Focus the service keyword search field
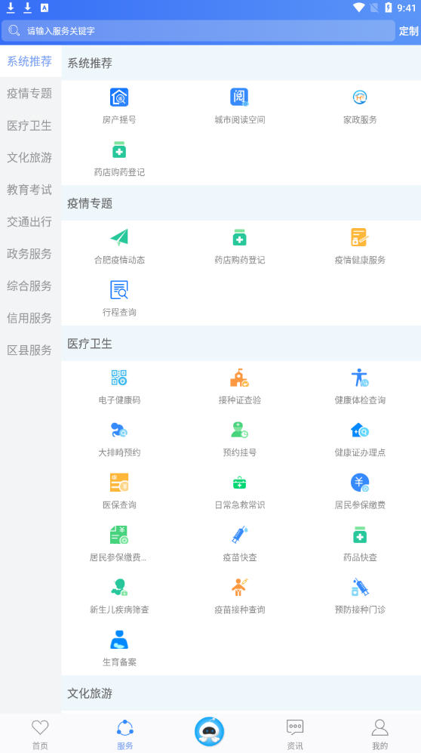Screen dimensions: 421x753 (198, 31)
